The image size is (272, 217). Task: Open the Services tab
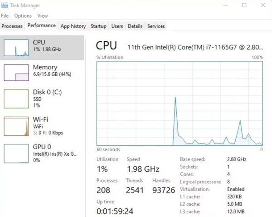[156, 26]
